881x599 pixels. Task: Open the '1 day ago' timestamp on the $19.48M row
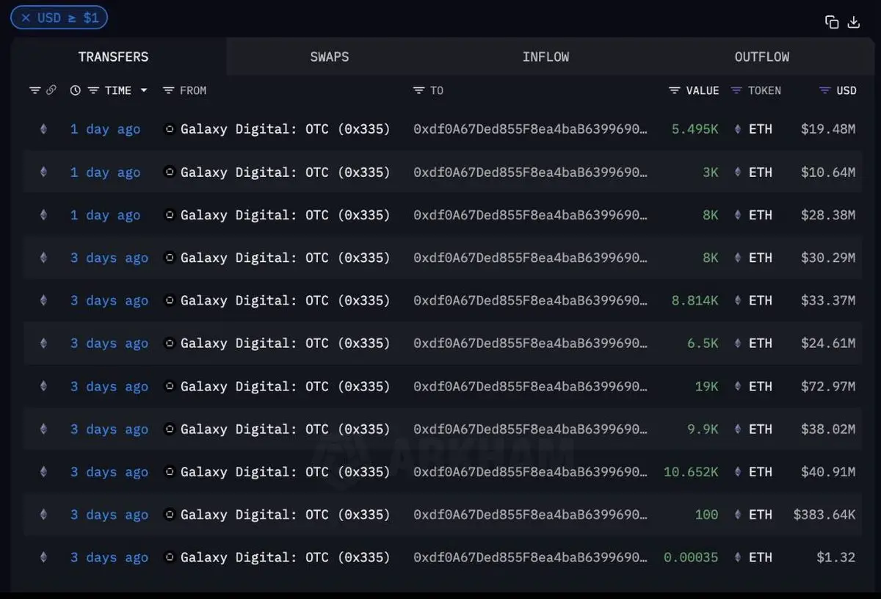105,129
